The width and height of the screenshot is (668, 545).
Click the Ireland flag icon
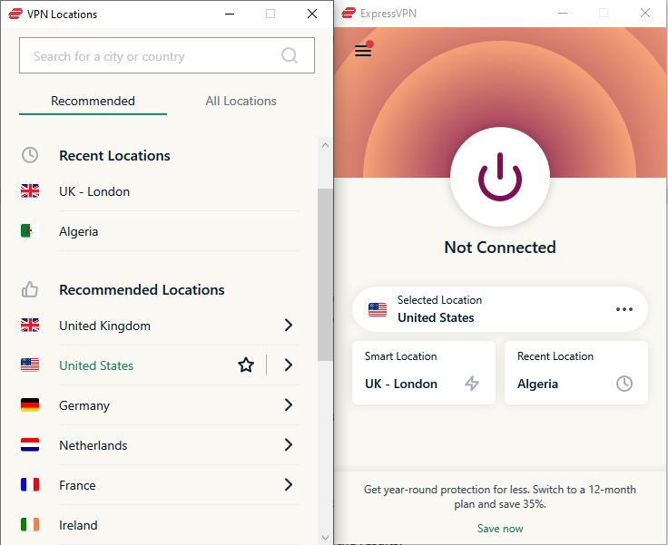point(30,524)
